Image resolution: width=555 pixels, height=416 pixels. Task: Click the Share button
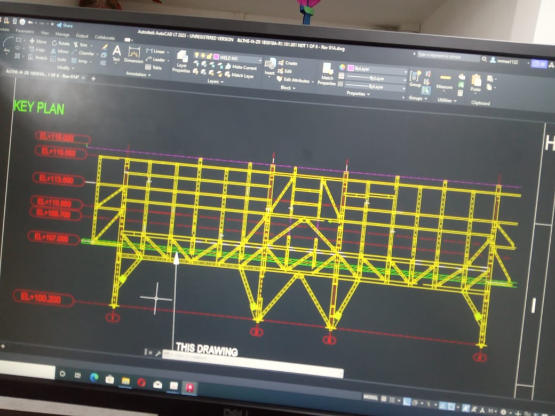pyautogui.click(x=65, y=25)
